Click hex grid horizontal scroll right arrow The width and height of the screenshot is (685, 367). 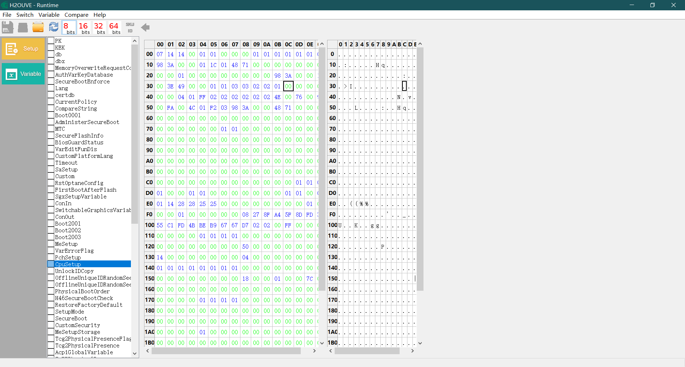pos(314,351)
